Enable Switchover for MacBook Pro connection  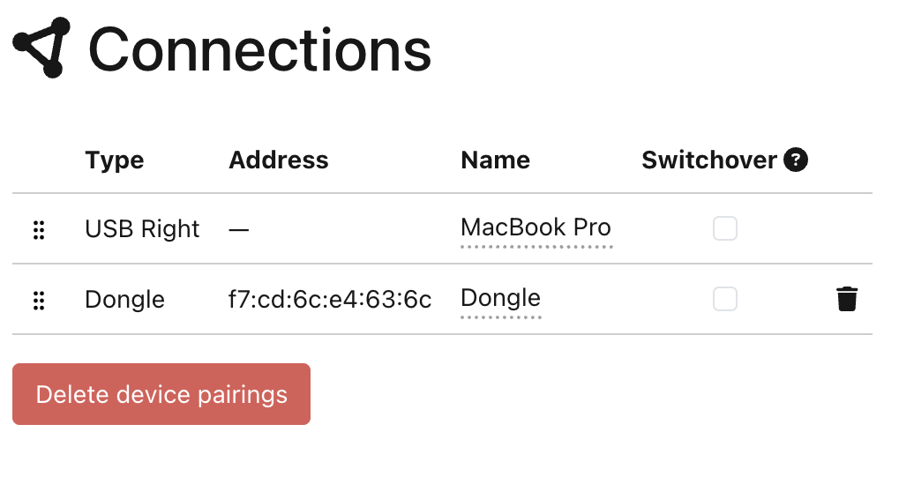(725, 229)
